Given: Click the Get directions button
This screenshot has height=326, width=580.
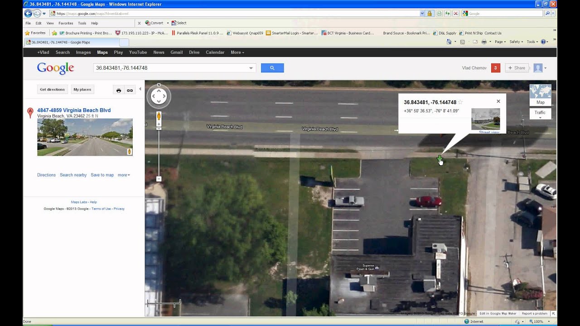Looking at the screenshot, I should (53, 90).
